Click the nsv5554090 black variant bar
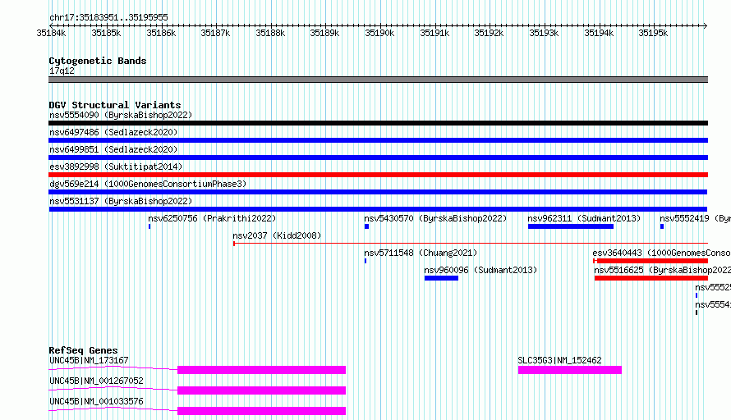Image resolution: width=731 pixels, height=420 pixels. pyautogui.click(x=378, y=123)
